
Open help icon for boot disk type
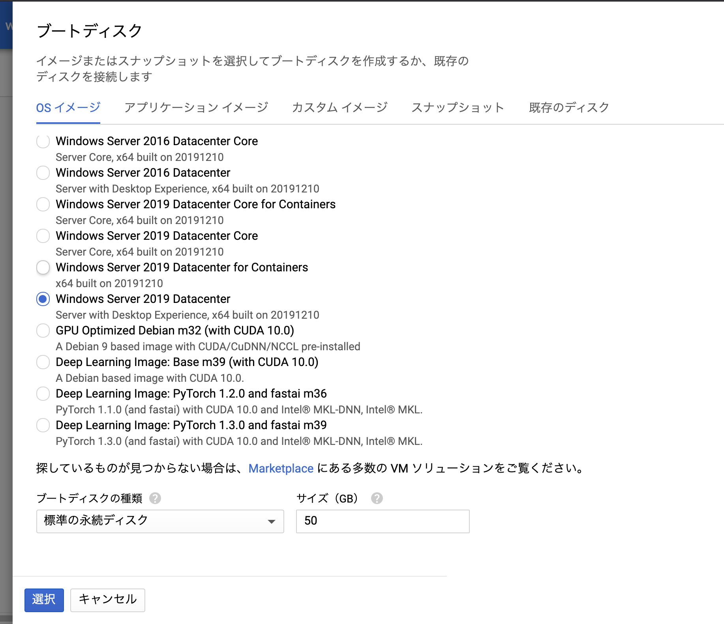(155, 498)
